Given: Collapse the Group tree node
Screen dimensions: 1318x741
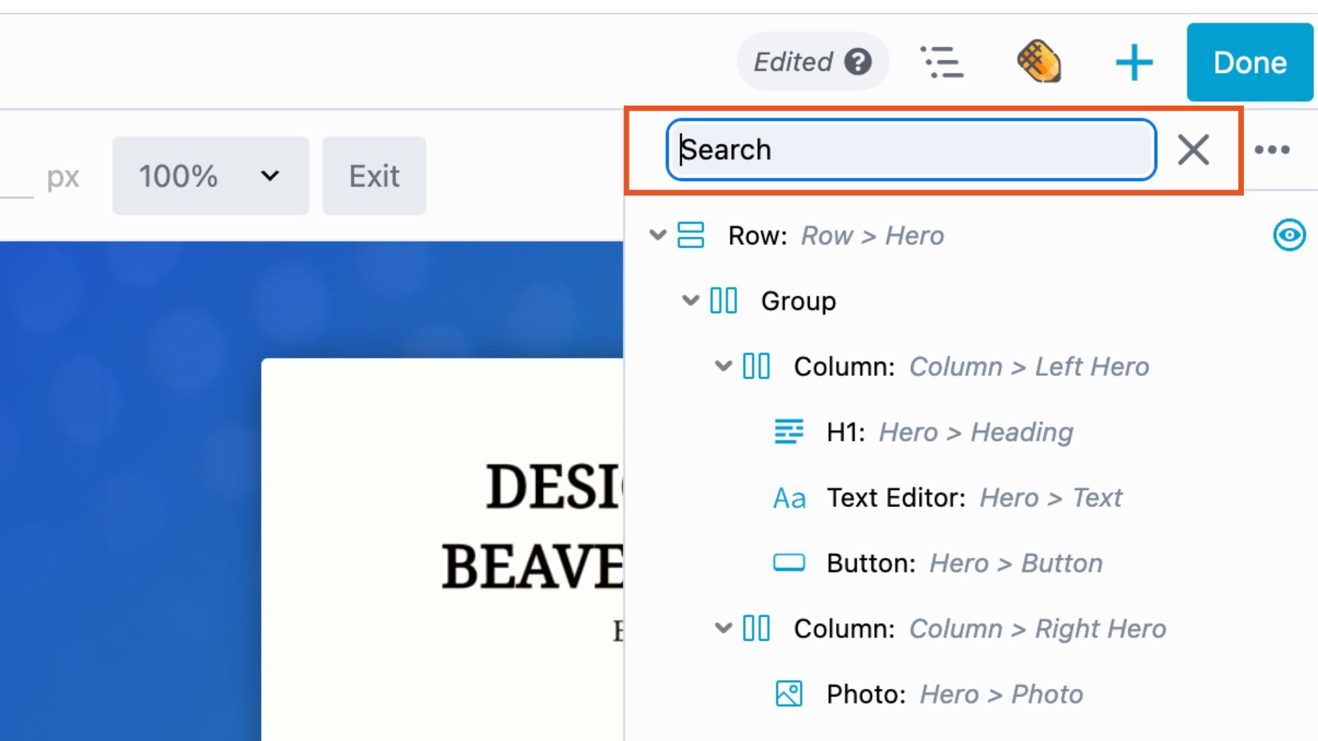Looking at the screenshot, I should click(690, 301).
